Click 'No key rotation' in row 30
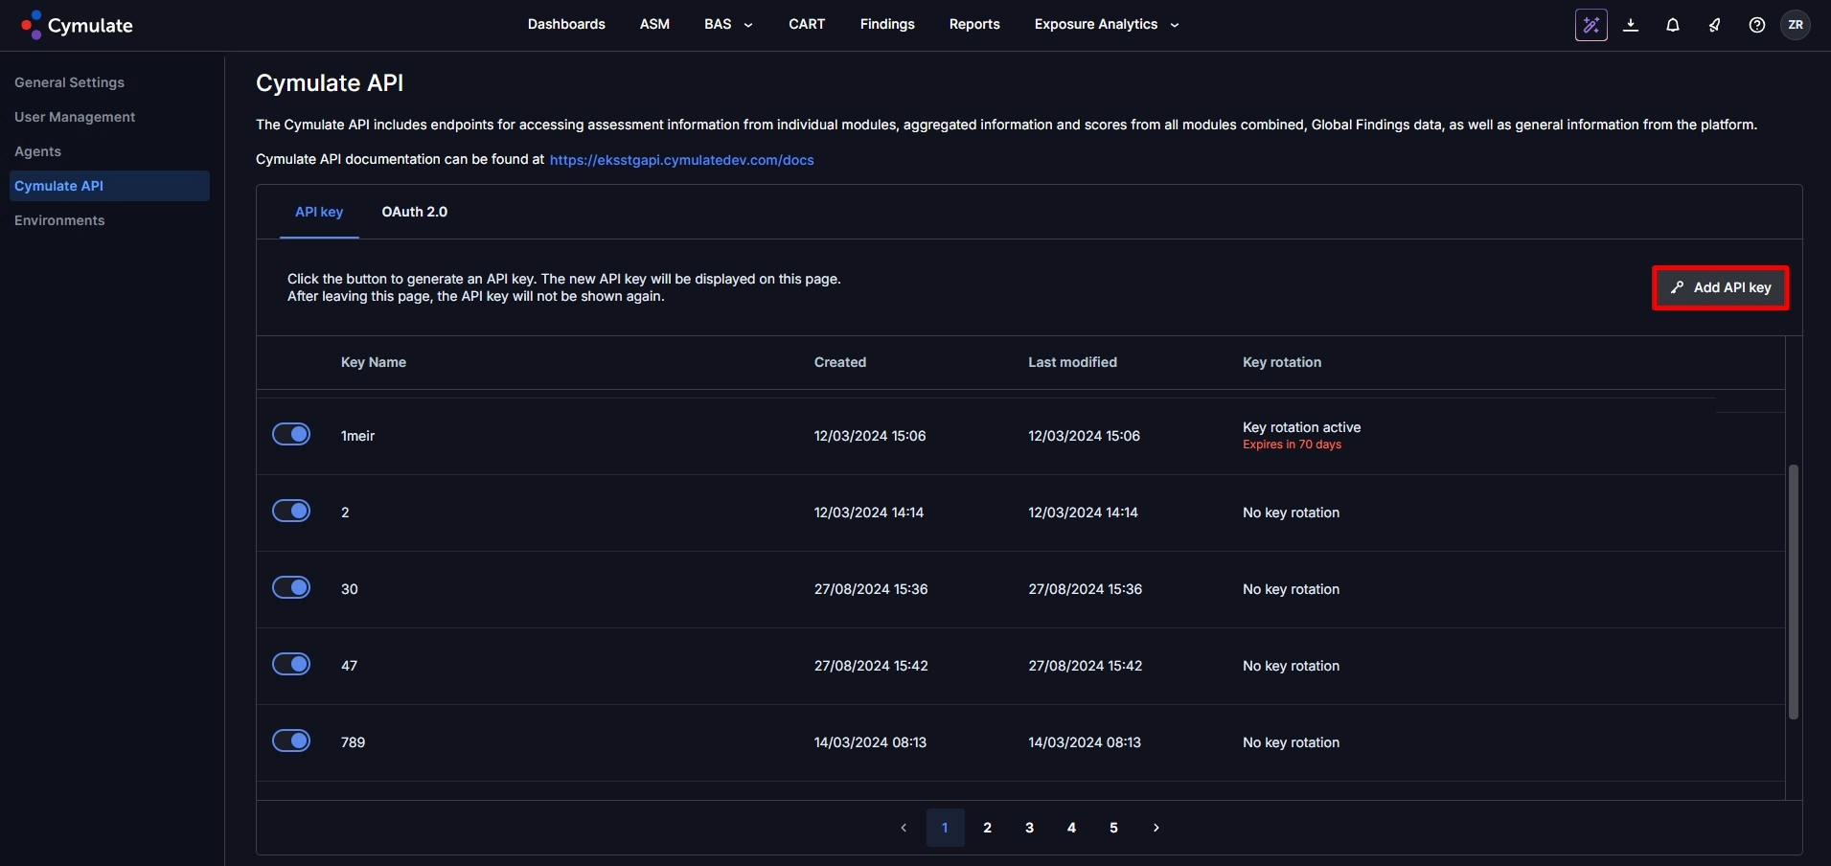 coord(1291,589)
